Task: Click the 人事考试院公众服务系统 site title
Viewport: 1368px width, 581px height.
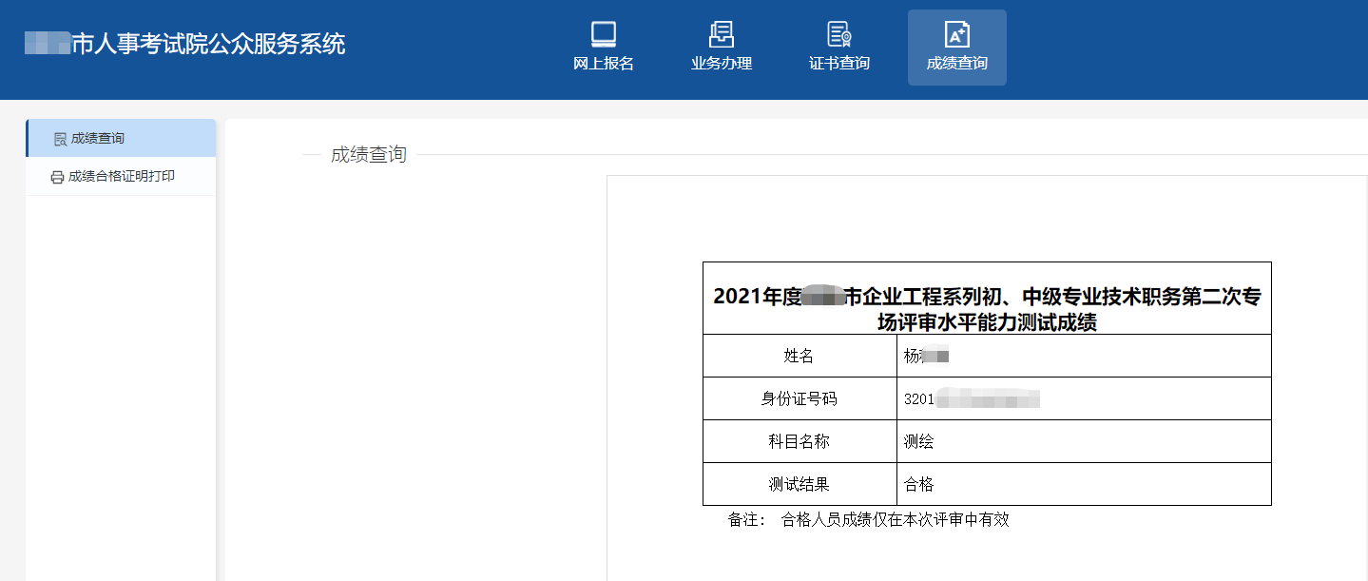Action: pos(208,44)
